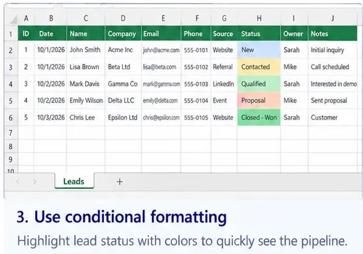Click the john@acme.com email cell
The height and width of the screenshot is (254, 363).
[161, 50]
